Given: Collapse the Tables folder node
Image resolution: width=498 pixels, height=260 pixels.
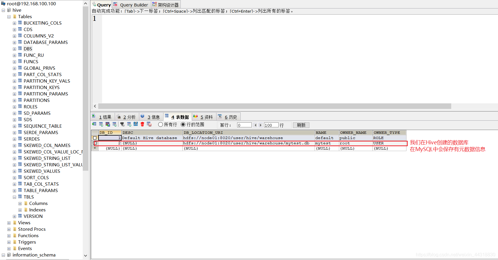Looking at the screenshot, I should pyautogui.click(x=9, y=17).
